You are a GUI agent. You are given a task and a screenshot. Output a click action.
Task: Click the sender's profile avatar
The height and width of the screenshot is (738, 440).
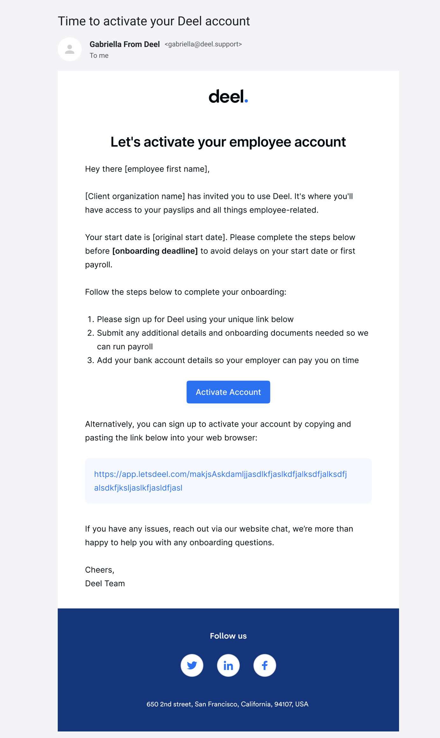tap(70, 49)
